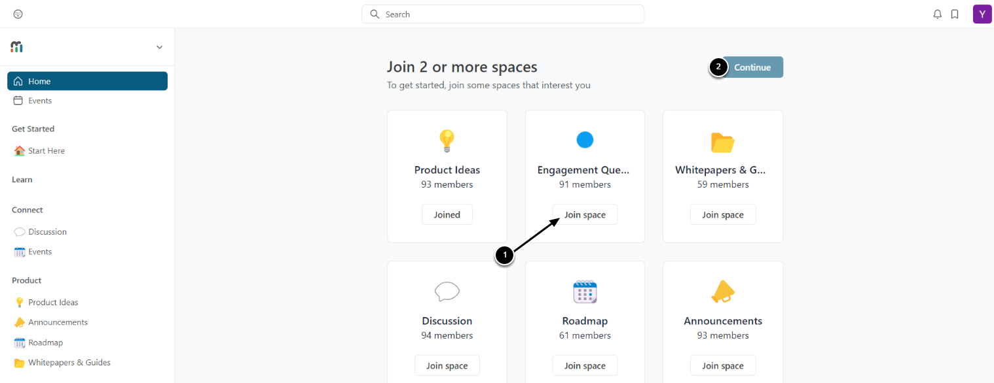The image size is (994, 383).
Task: Open Events under Home in sidebar
Action: (39, 101)
